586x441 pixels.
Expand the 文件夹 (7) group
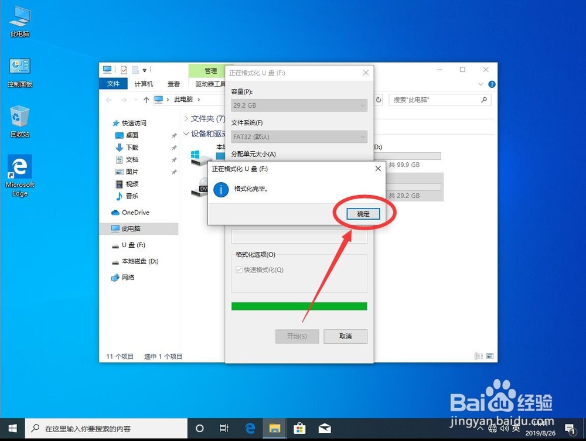click(186, 119)
